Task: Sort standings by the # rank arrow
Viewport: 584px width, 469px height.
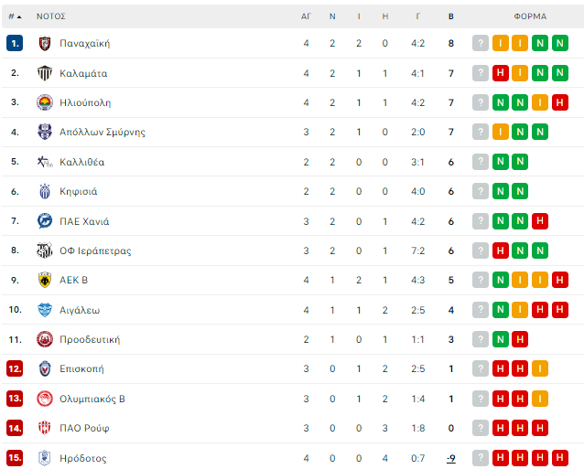Action: point(15,16)
